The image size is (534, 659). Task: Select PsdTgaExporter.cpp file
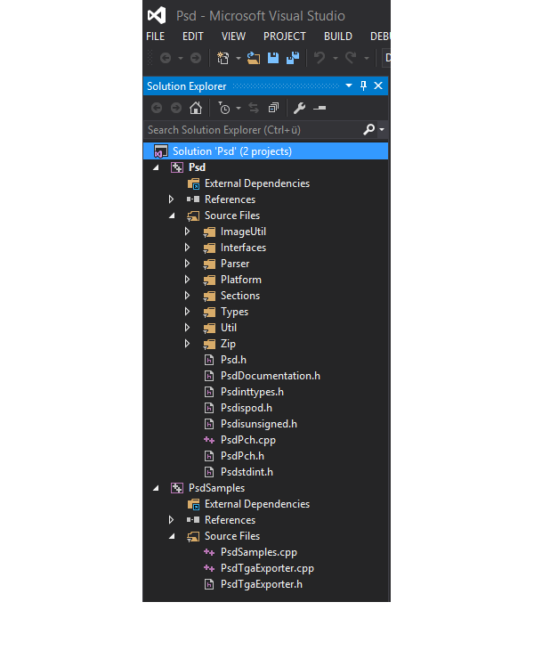[267, 568]
